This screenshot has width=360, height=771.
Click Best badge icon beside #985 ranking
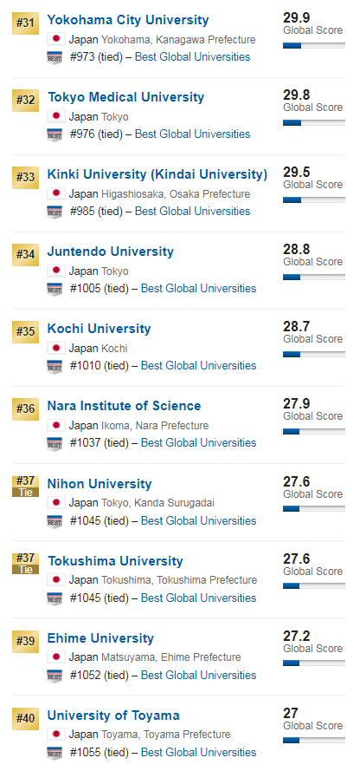pyautogui.click(x=55, y=212)
